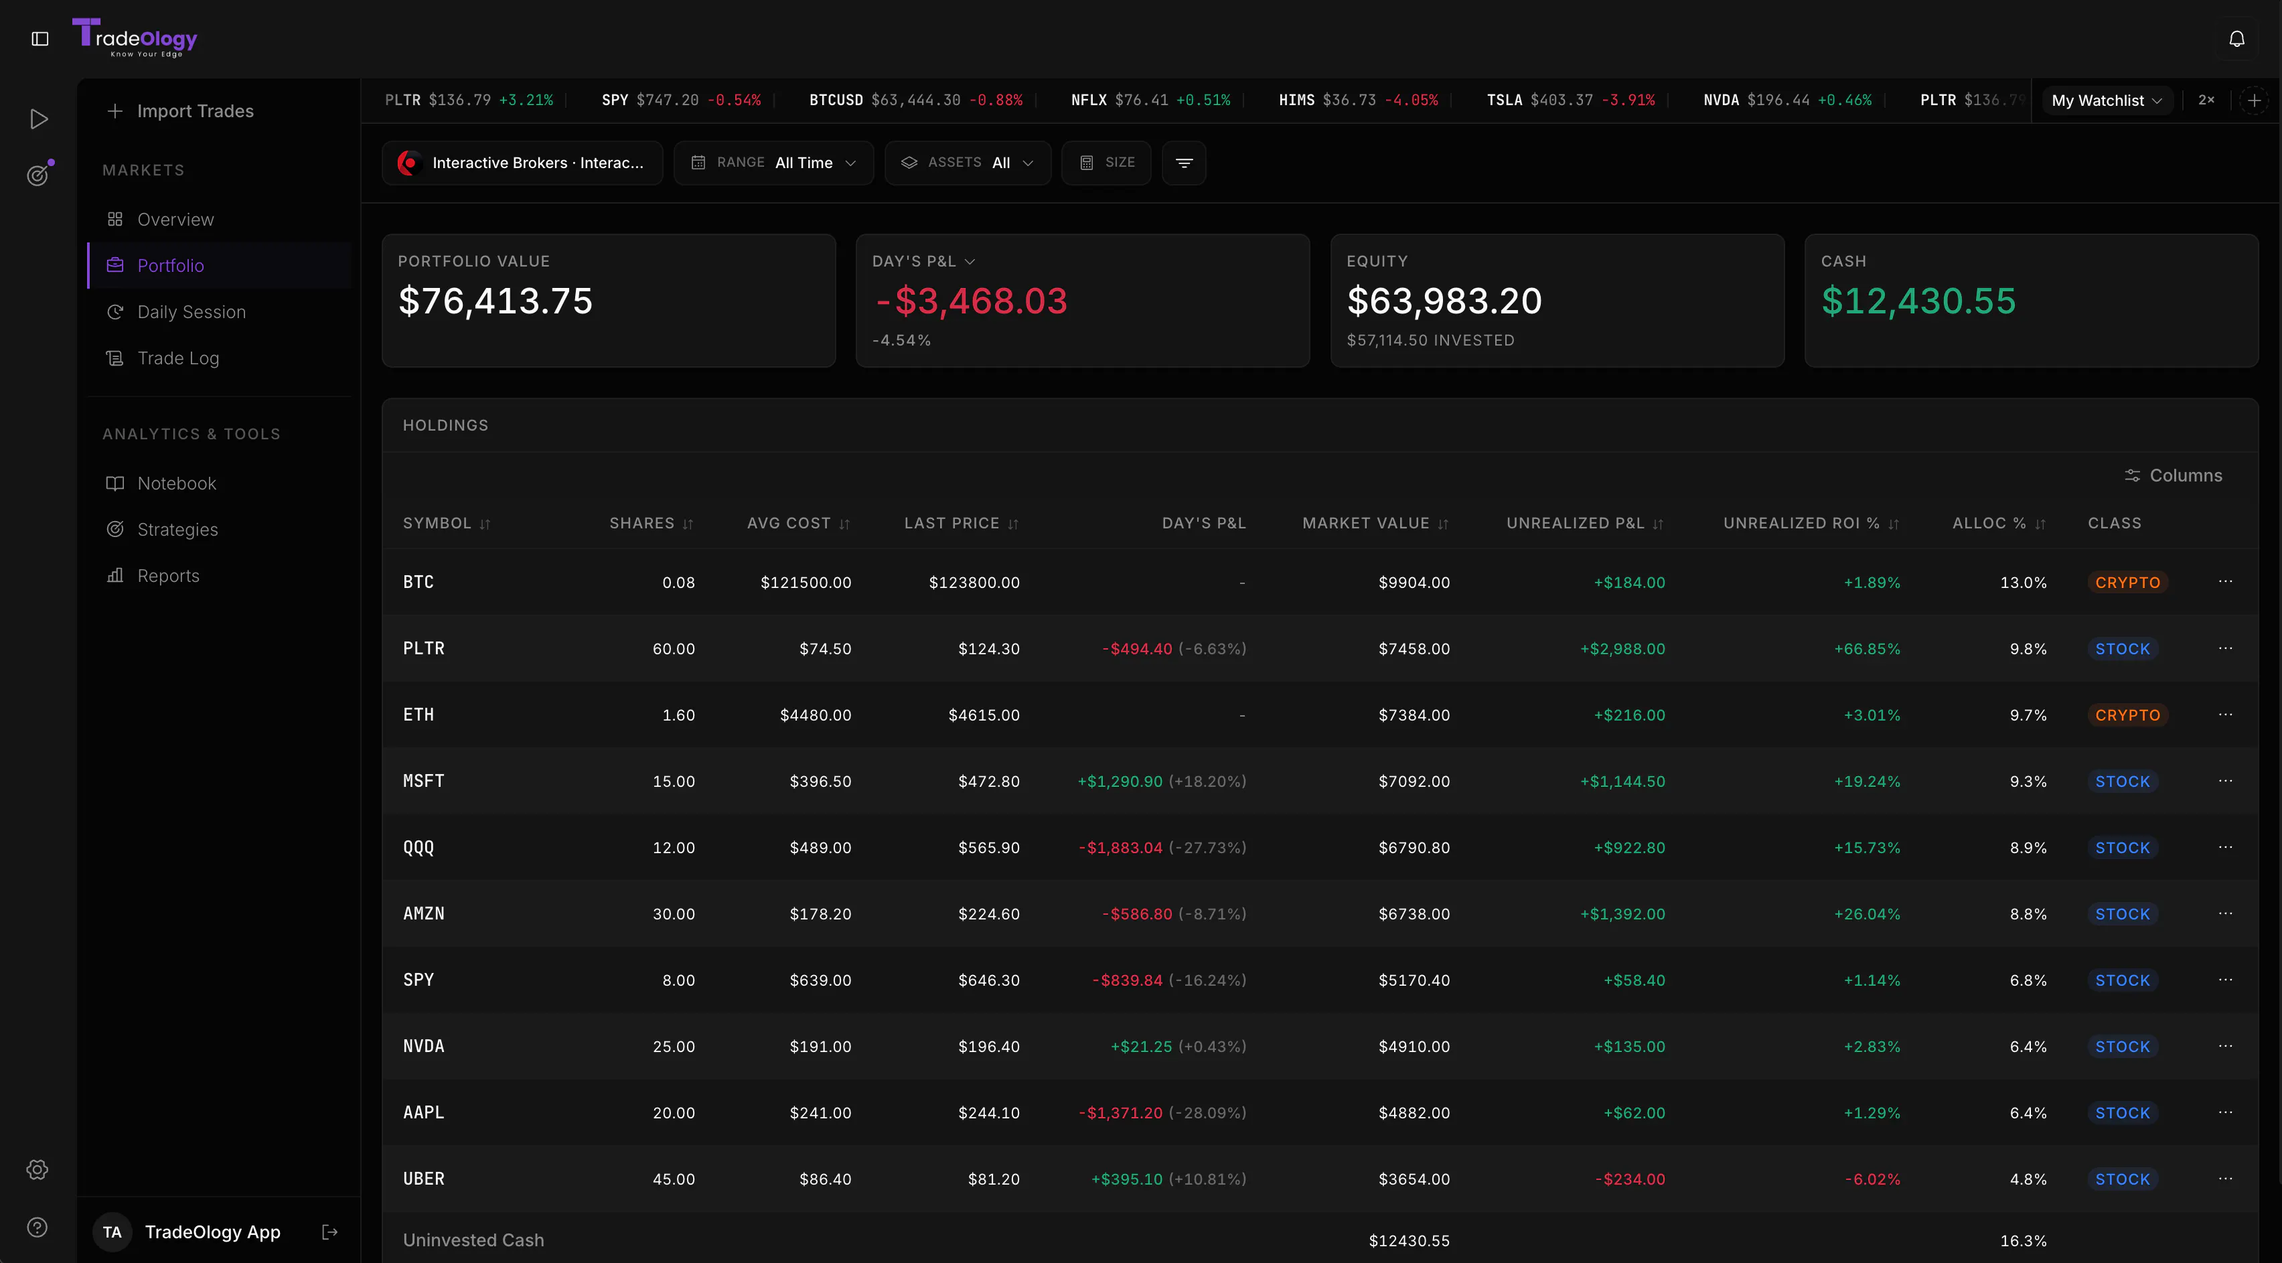
Task: Sort holdings by Avg Cost column
Action: (x=798, y=524)
